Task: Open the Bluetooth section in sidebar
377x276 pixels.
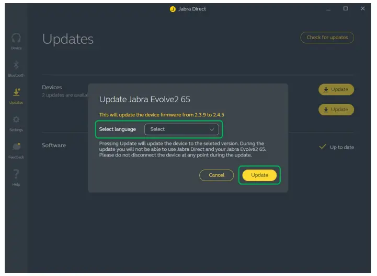Action: (x=16, y=69)
